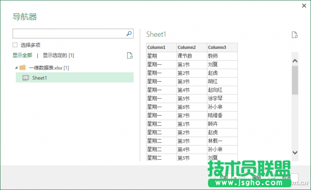Refresh the Sheet1 preview icon

click(295, 35)
